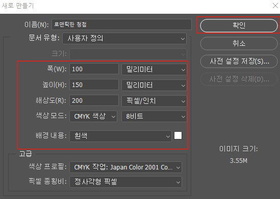Click the white background color swatch
Screen dimensions: 280x199
point(178,135)
